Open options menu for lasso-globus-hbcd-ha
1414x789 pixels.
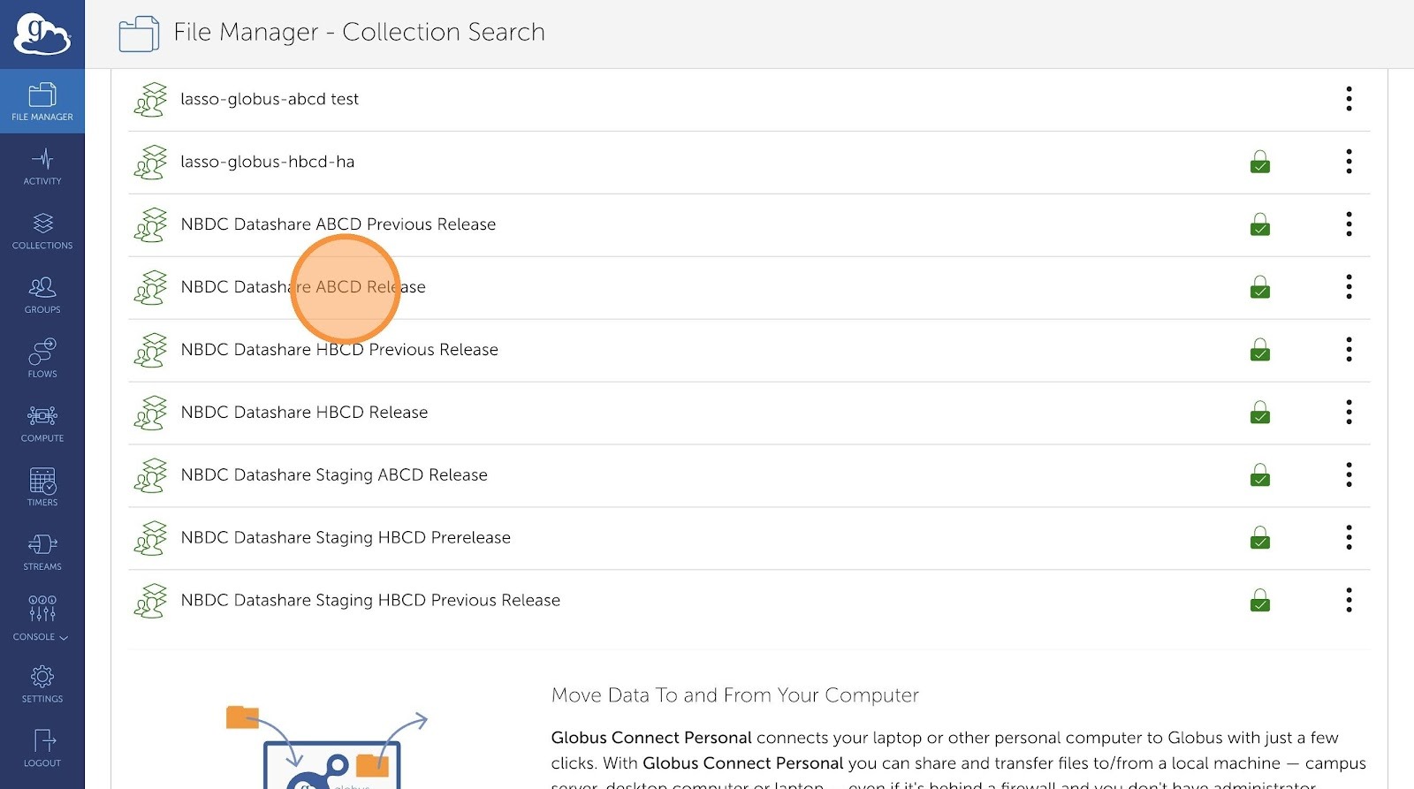(1349, 162)
